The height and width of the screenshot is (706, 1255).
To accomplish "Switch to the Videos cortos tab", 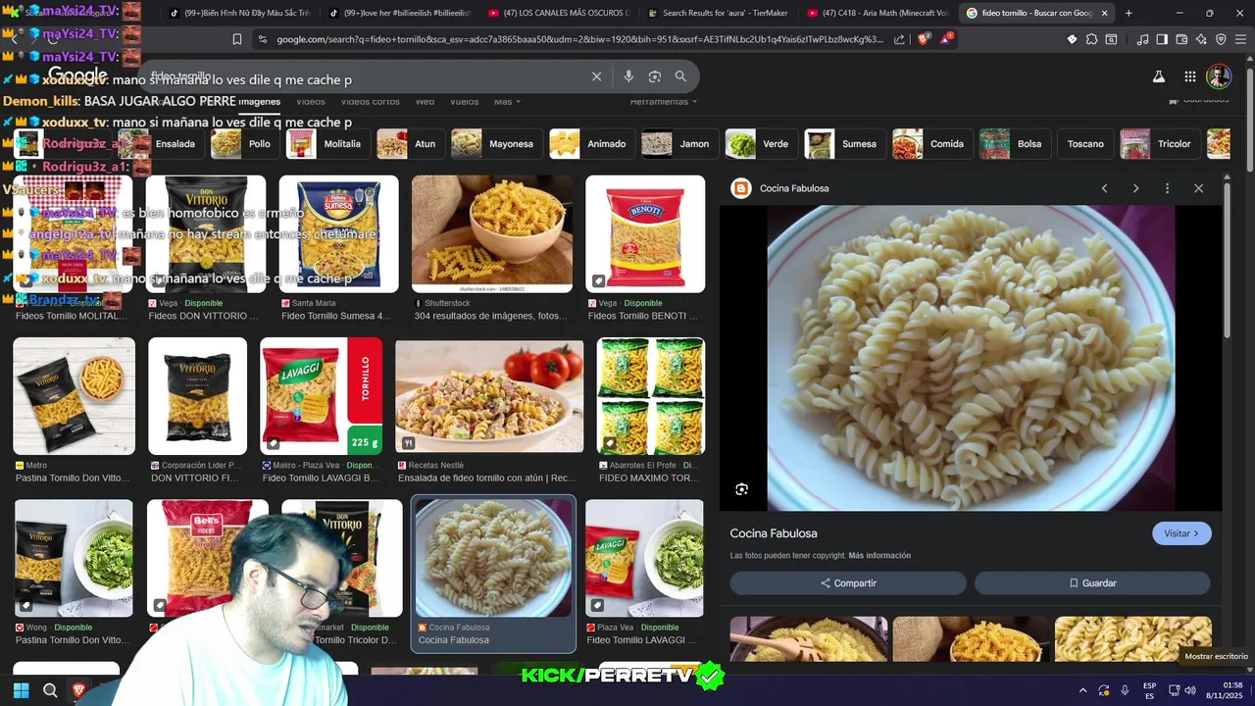I will tap(370, 101).
